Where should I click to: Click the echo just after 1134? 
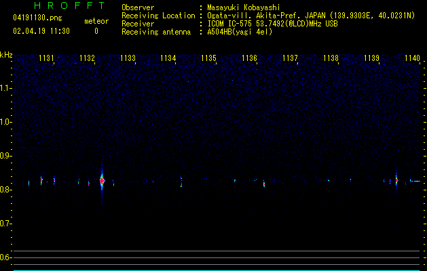pyautogui.click(x=181, y=182)
